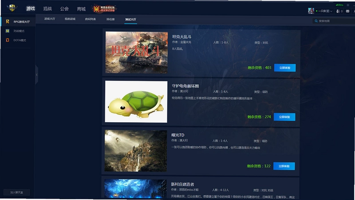Image resolution: width=355 pixels, height=200 pixels.
Task: Select the 游戏大厅 sub-tab
Action: pyautogui.click(x=50, y=19)
